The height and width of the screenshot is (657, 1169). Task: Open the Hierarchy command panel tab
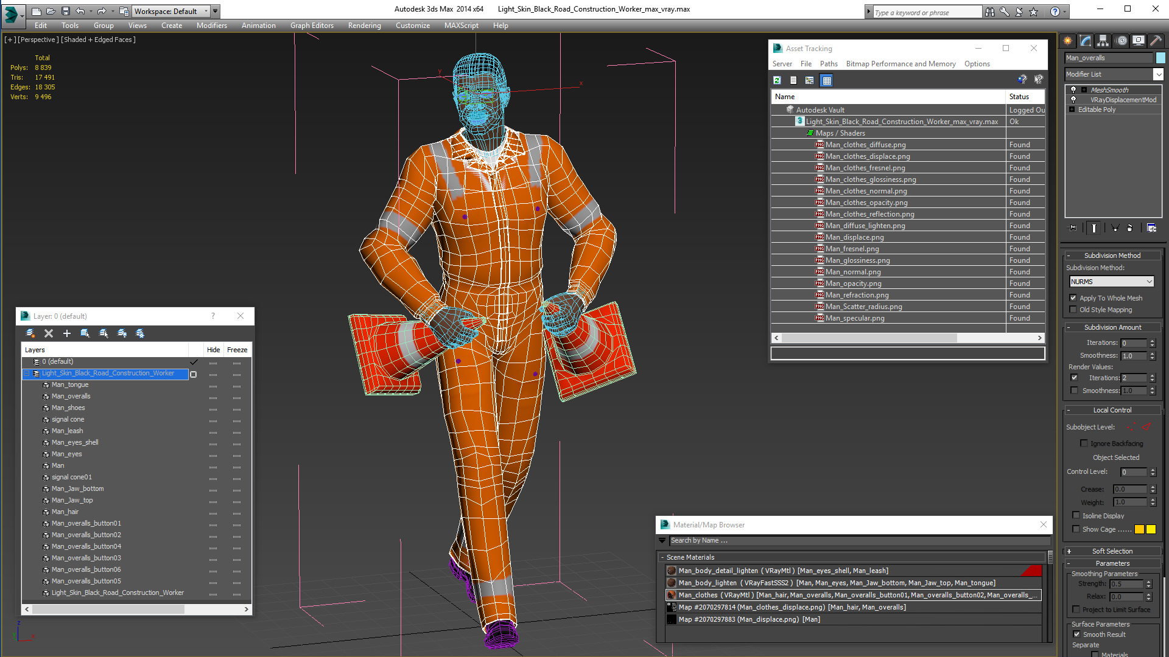tap(1103, 41)
